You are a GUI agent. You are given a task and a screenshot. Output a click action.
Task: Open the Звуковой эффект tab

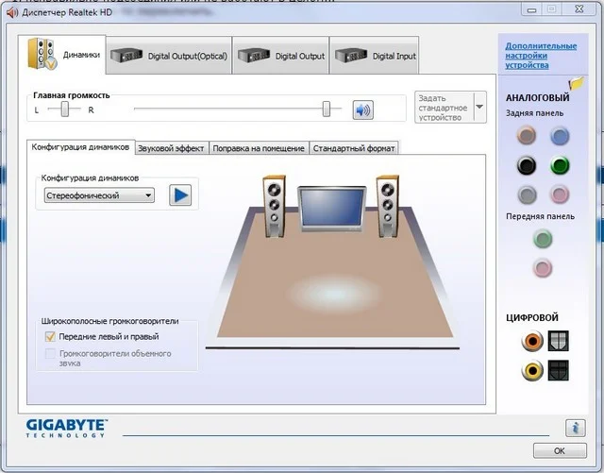[171, 148]
